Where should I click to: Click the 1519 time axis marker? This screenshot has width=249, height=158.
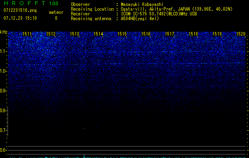(217, 34)
